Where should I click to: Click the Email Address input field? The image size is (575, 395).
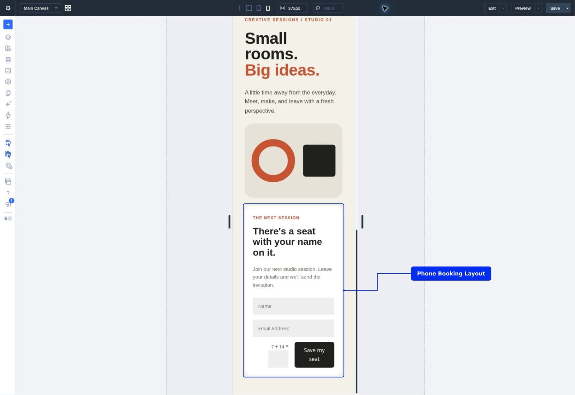(x=293, y=328)
